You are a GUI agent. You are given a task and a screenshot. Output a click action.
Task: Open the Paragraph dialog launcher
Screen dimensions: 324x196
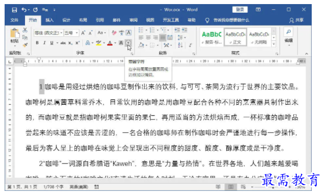[x=193, y=54]
